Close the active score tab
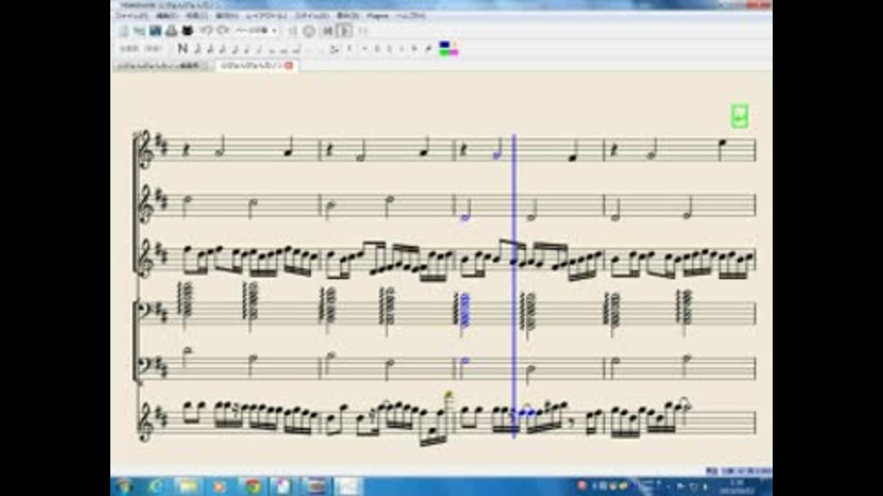 (x=288, y=66)
